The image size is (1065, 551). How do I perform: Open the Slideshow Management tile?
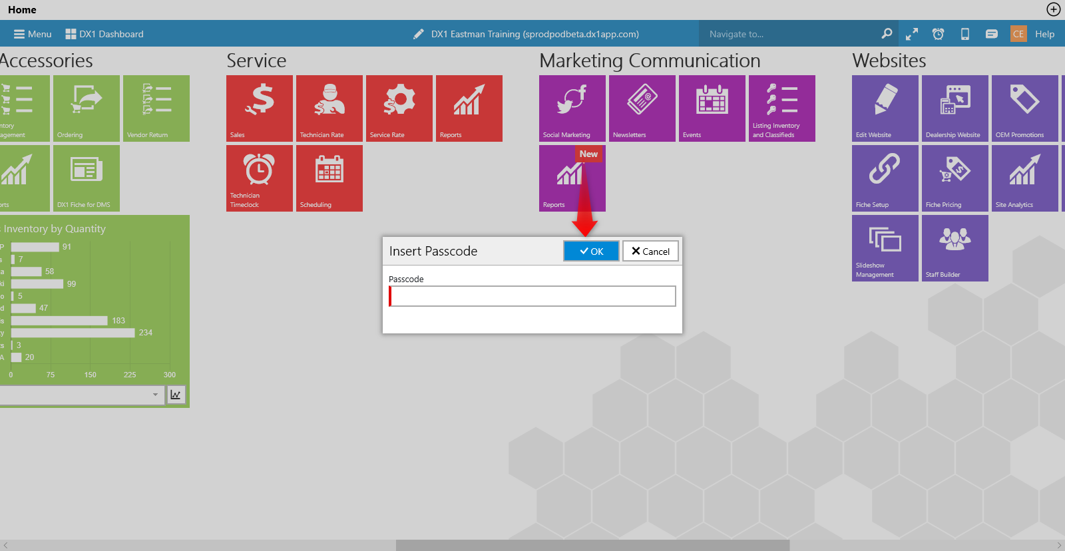885,248
